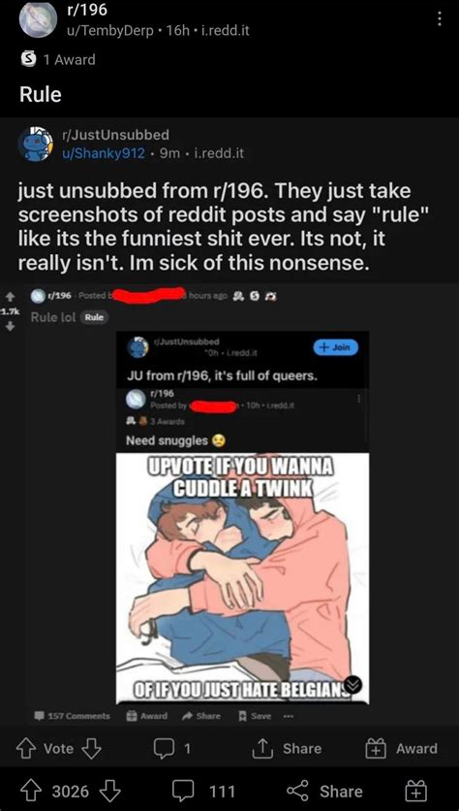Open the 111 comments icon
The width and height of the screenshot is (459, 811).
183,792
